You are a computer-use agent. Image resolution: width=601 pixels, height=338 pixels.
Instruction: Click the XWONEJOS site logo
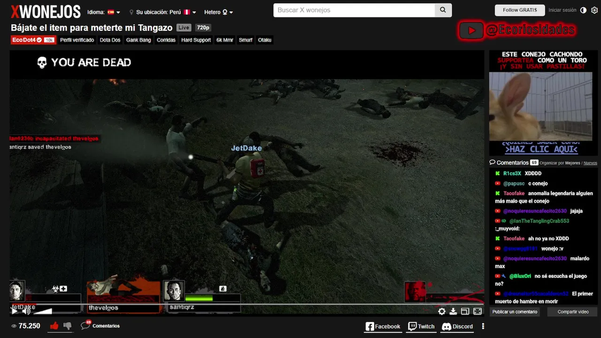pos(46,11)
